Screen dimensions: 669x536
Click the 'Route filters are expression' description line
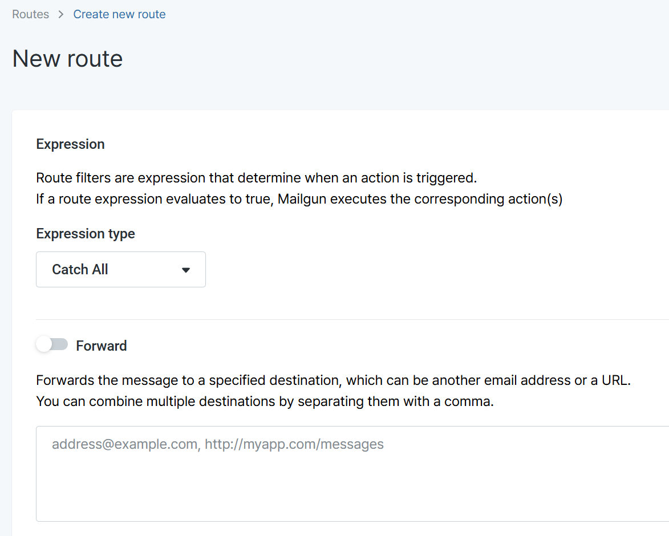[257, 178]
